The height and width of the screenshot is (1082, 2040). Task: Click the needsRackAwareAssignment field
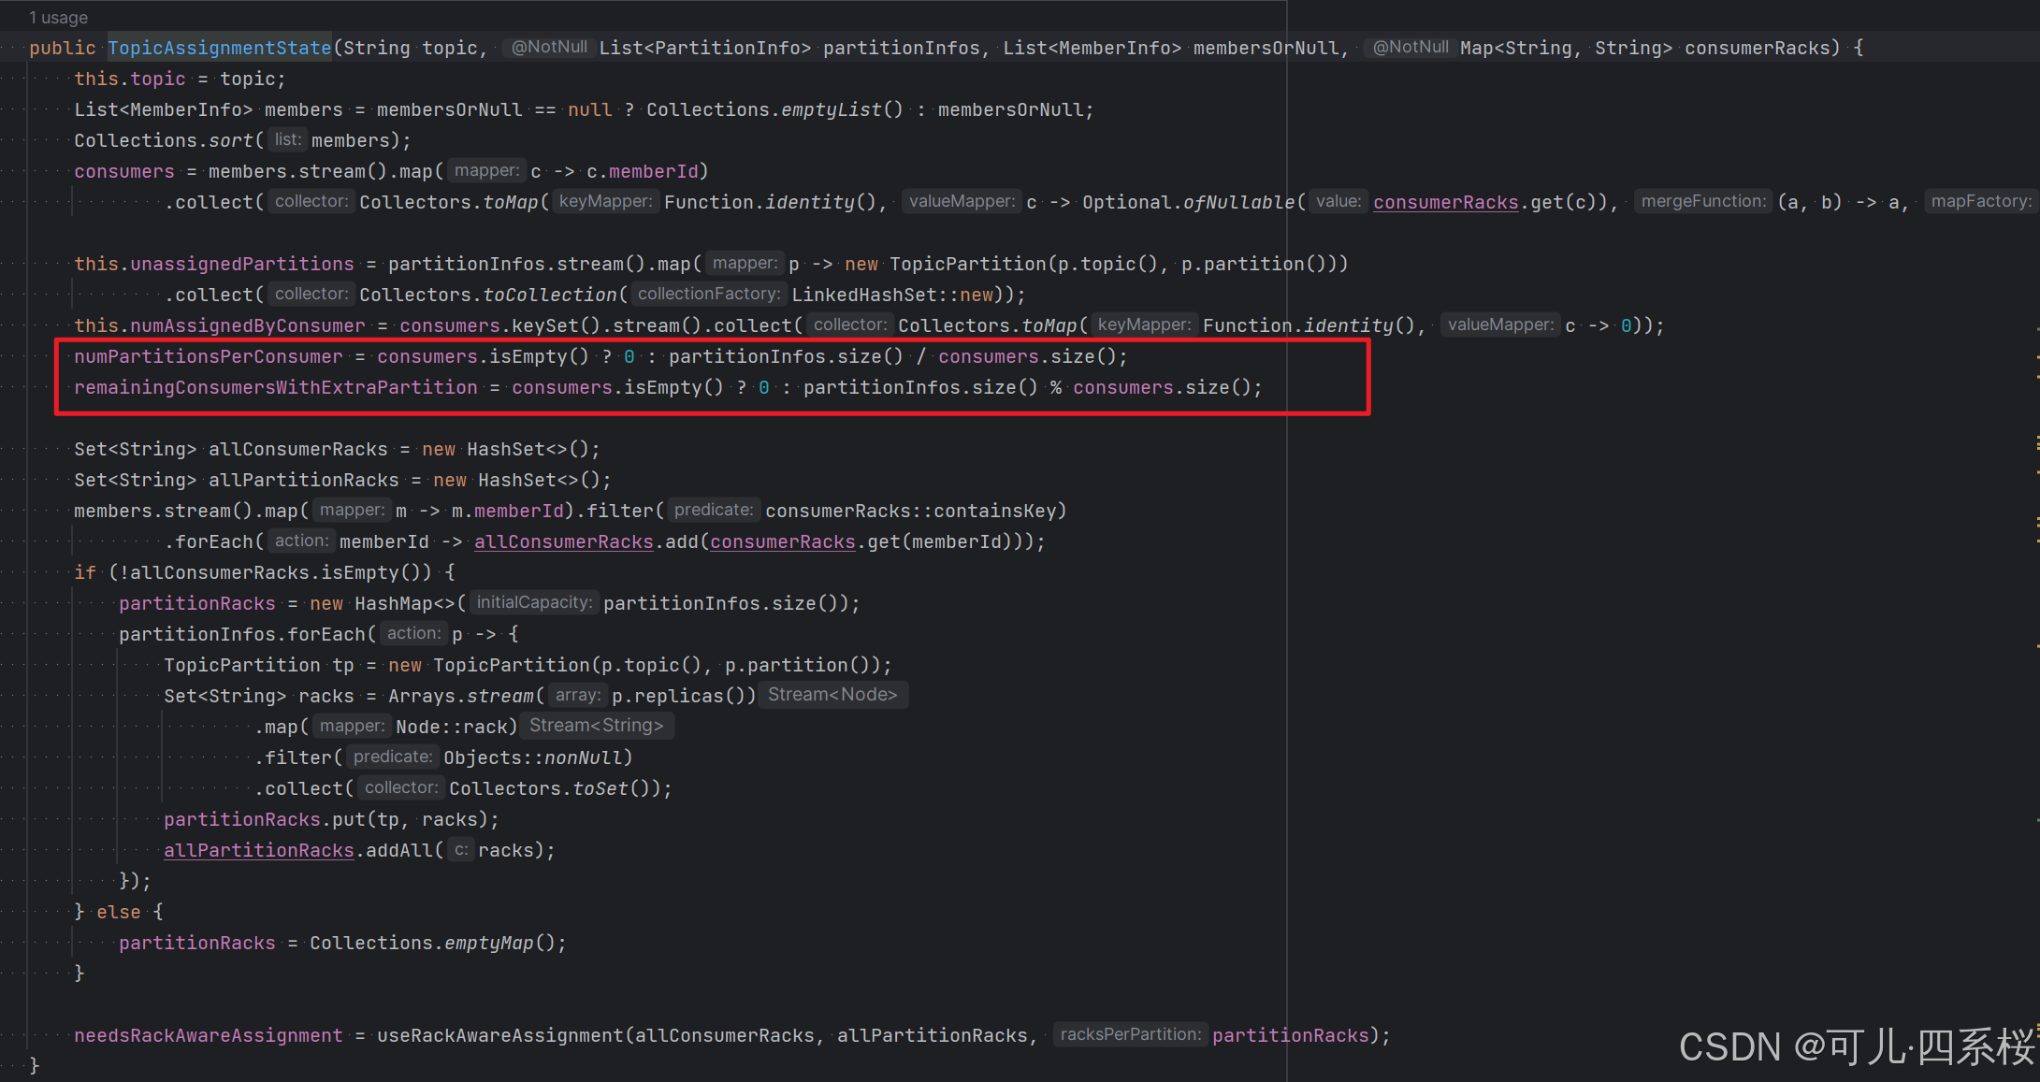(208, 1035)
